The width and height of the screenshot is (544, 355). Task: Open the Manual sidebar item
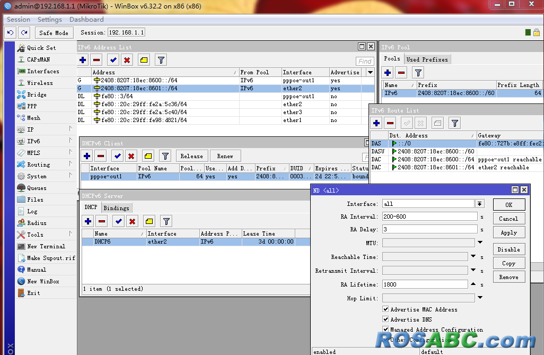coord(37,270)
